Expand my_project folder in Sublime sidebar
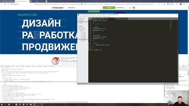This screenshot has height=106, width=189. (79, 28)
